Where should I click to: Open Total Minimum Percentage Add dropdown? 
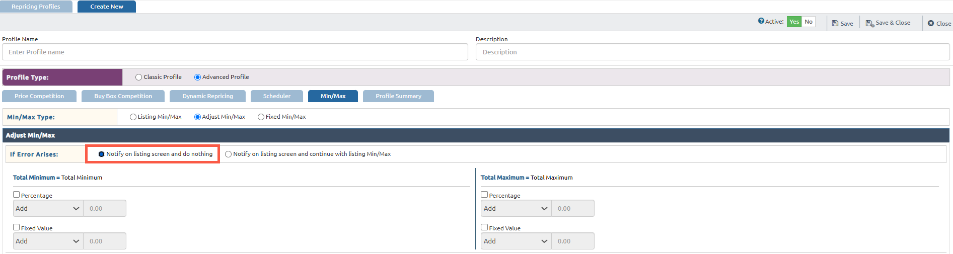[x=48, y=208]
